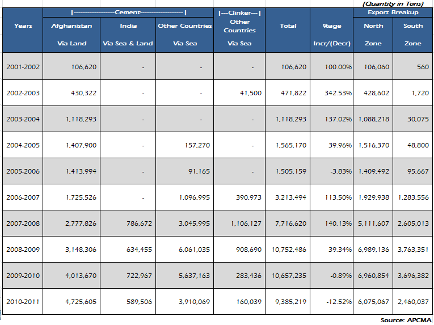Viewport: 434px width, 325px height.
Task: Select the Export Breakup header cell
Action: 393,12
